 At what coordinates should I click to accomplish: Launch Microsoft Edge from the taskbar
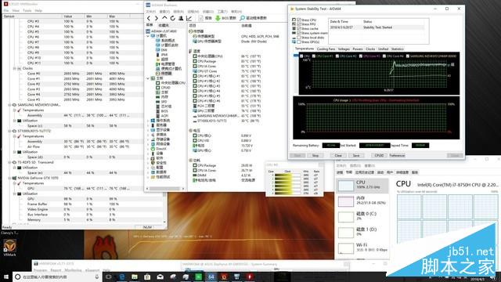[x=122, y=277]
